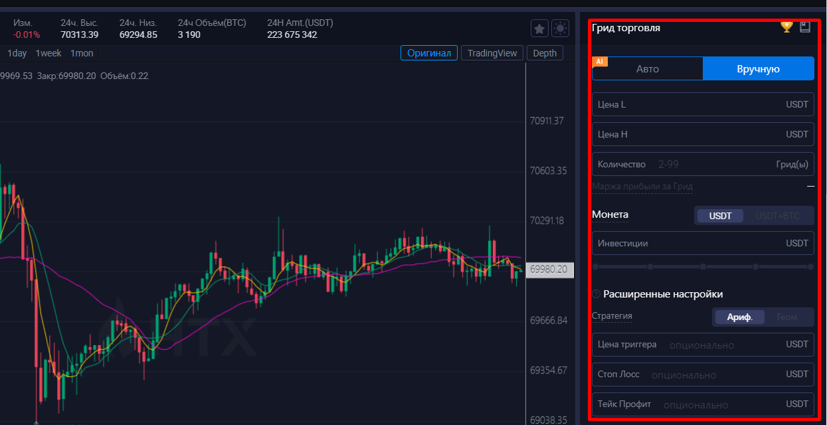The height and width of the screenshot is (425, 827).
Task: Choose the 1mon timeframe
Action: pyautogui.click(x=82, y=53)
